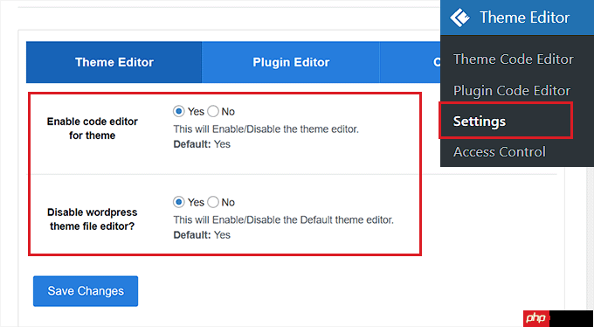Switch to the Theme Editor tab
594x327 pixels.
[114, 62]
